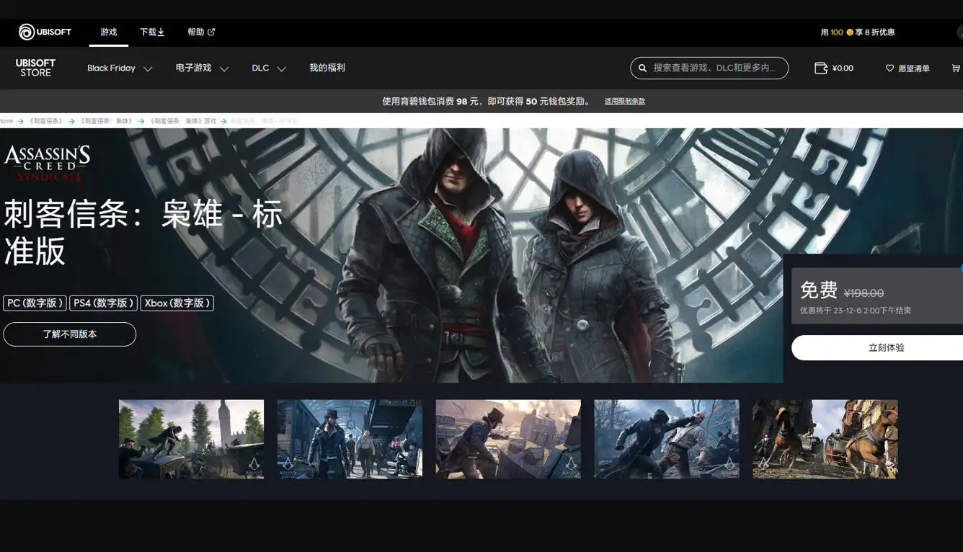
Task: Expand the Black Friday dropdown
Action: (x=120, y=68)
